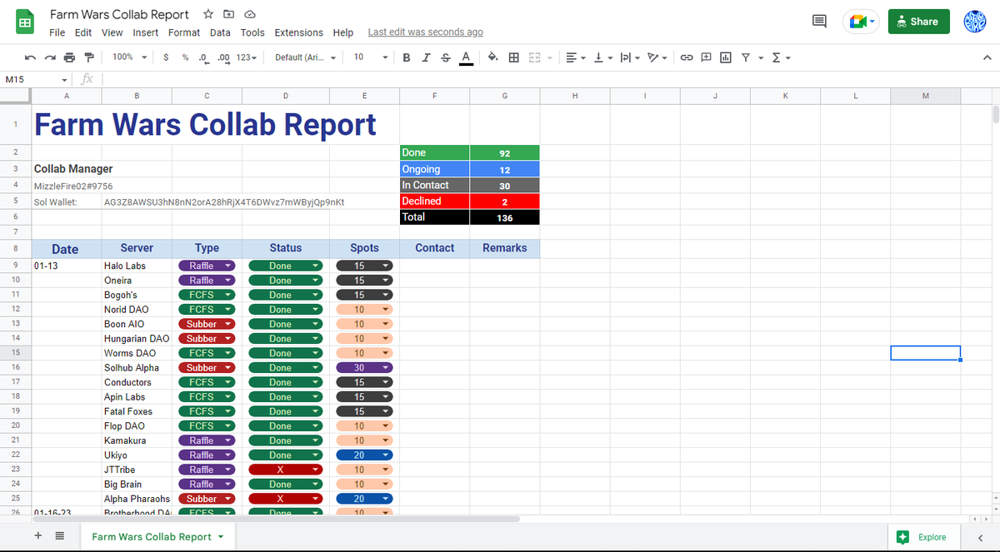Viewport: 1000px width, 552px height.
Task: Click the Insert link icon
Action: [x=687, y=57]
